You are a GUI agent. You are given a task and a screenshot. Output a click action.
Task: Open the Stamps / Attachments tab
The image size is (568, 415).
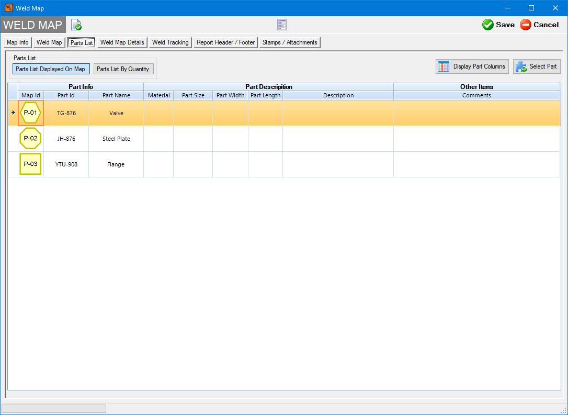coord(290,42)
